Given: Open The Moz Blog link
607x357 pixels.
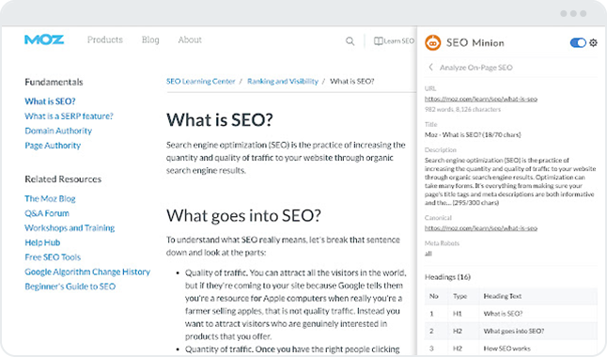Looking at the screenshot, I should pyautogui.click(x=50, y=198).
